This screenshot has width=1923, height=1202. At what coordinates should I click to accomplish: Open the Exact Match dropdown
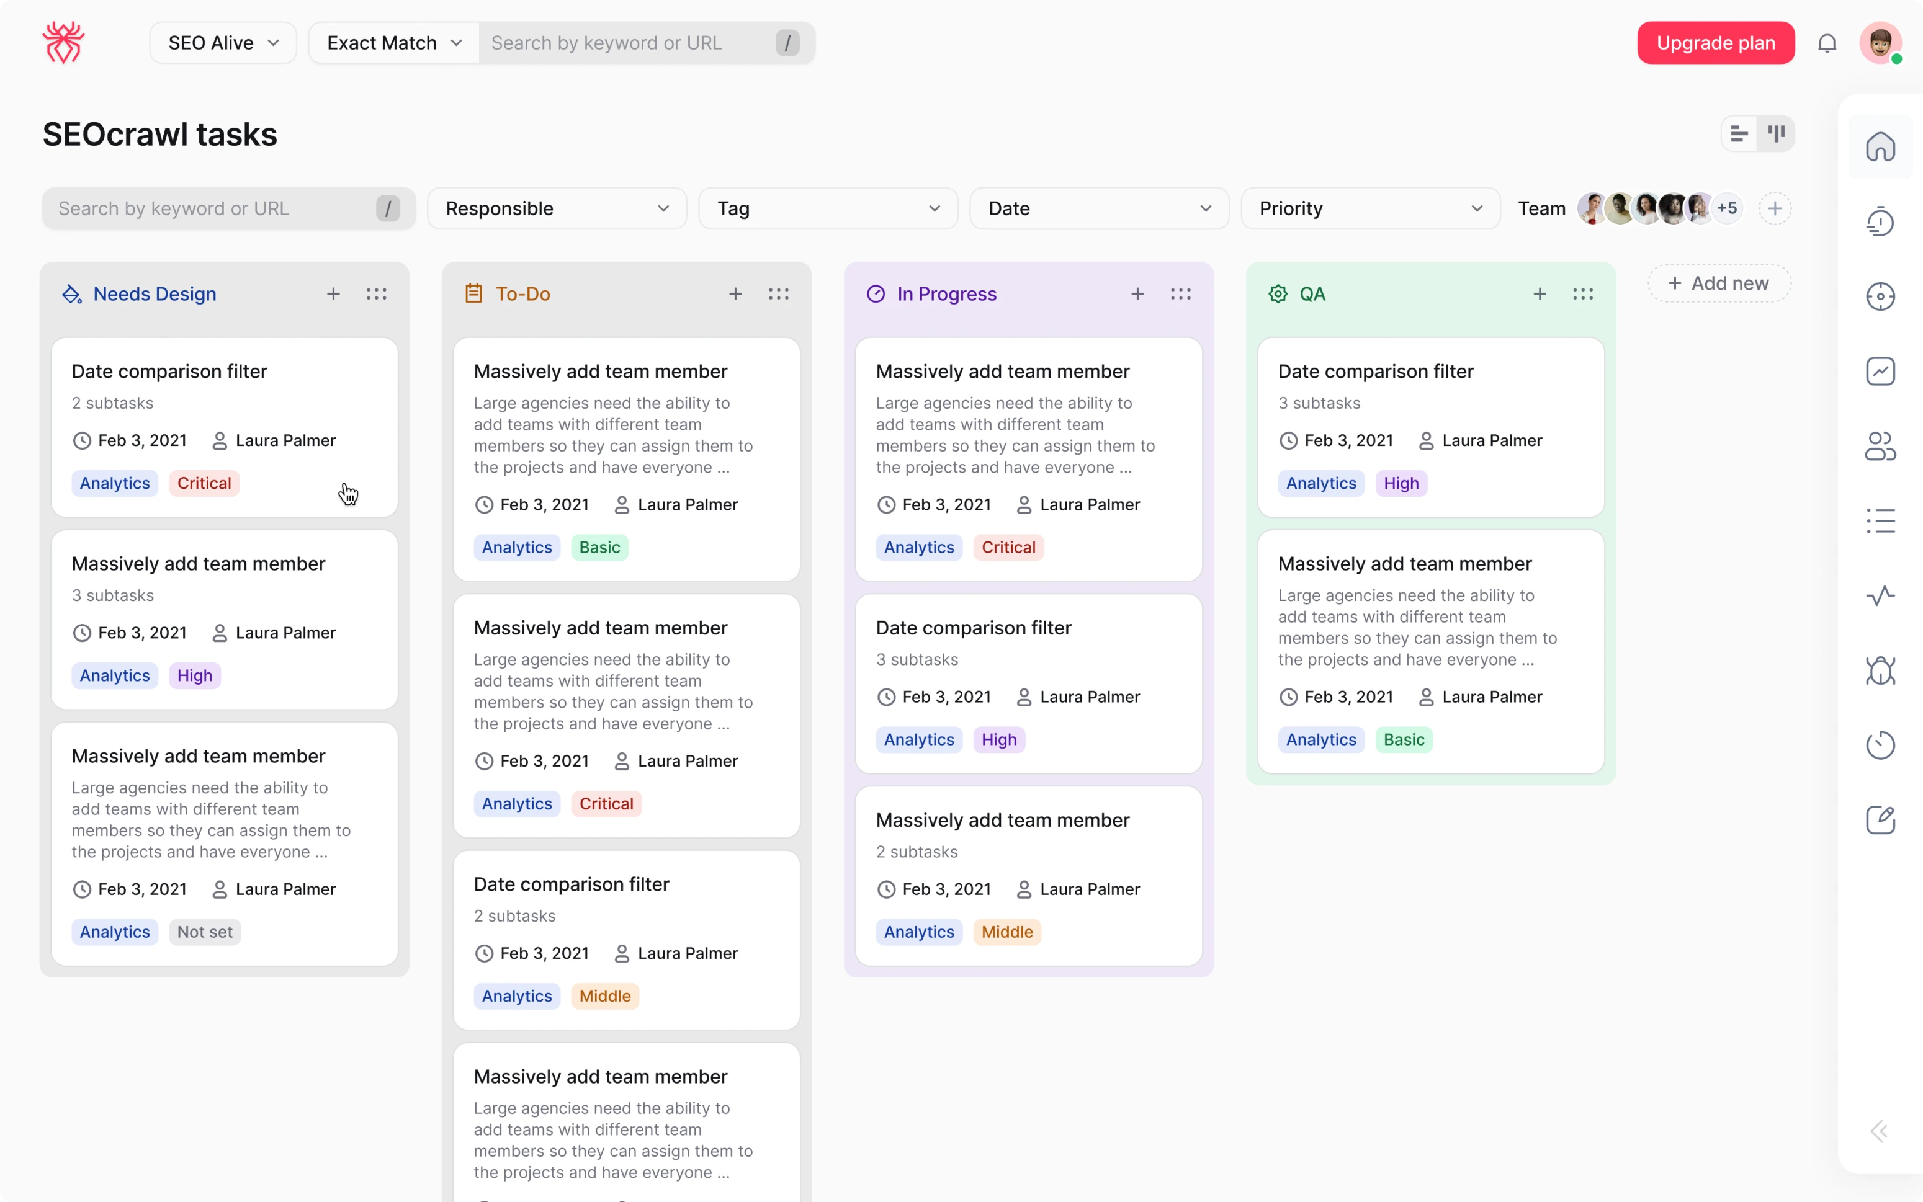(x=392, y=42)
